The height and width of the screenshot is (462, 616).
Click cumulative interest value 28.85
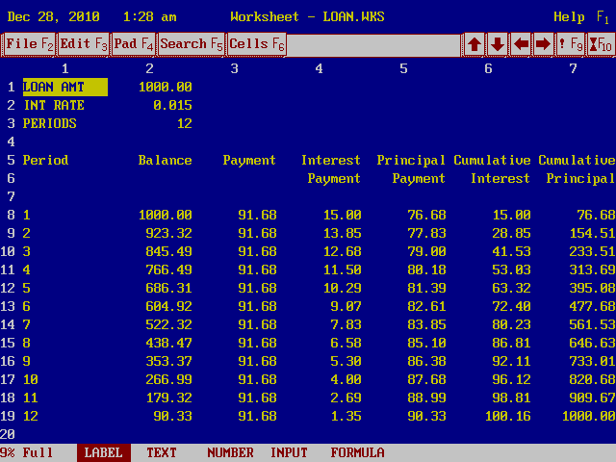click(511, 233)
